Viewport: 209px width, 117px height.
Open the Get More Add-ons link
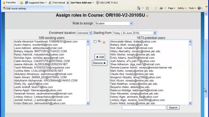[80, 3]
